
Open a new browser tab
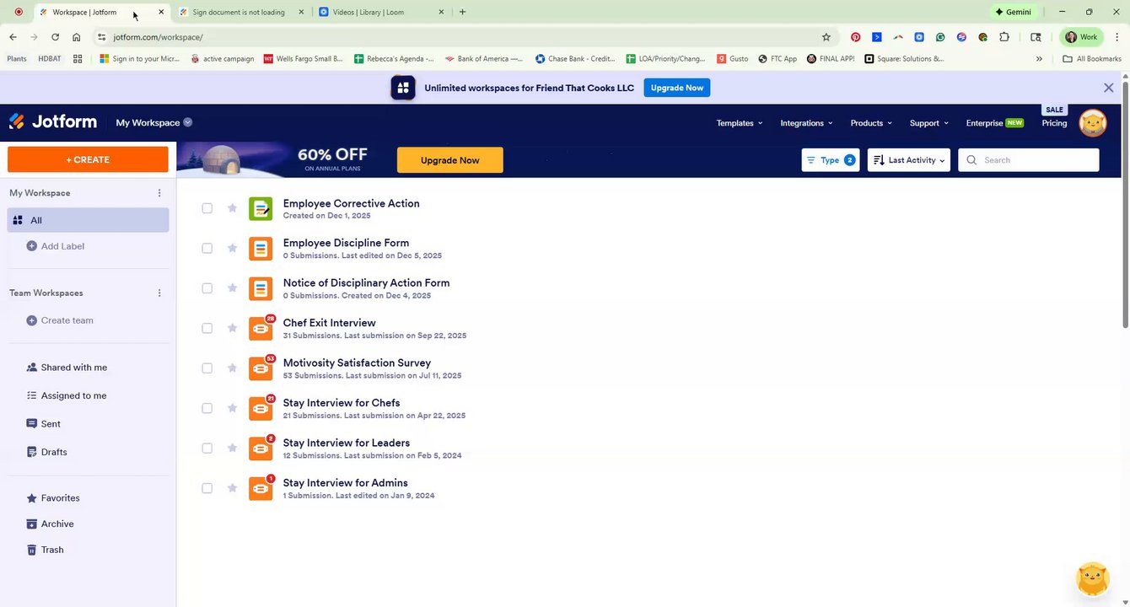pos(462,12)
